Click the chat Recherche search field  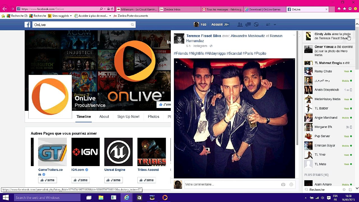click(323, 190)
